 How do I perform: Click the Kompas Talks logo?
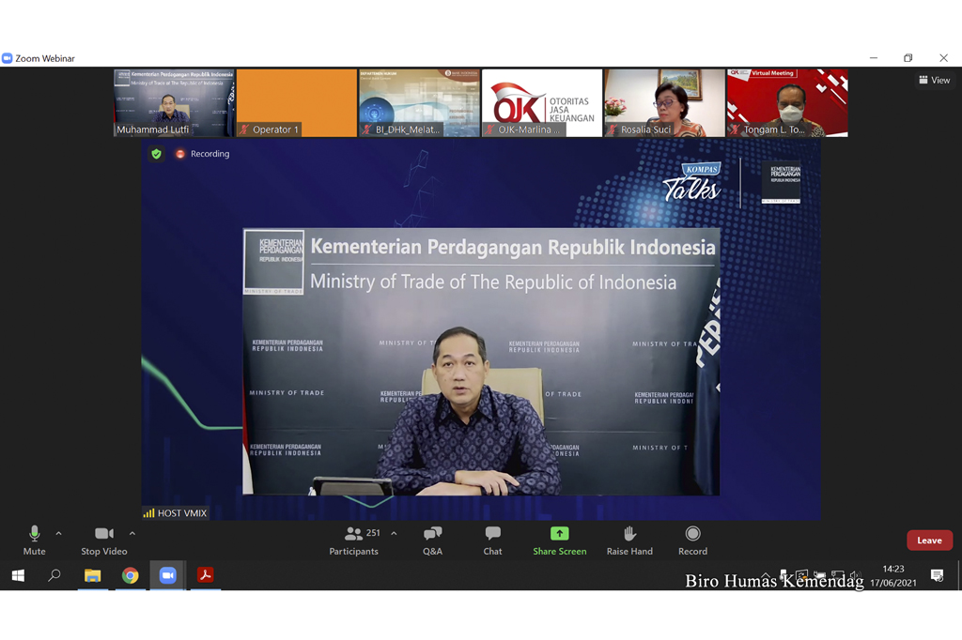(x=692, y=182)
